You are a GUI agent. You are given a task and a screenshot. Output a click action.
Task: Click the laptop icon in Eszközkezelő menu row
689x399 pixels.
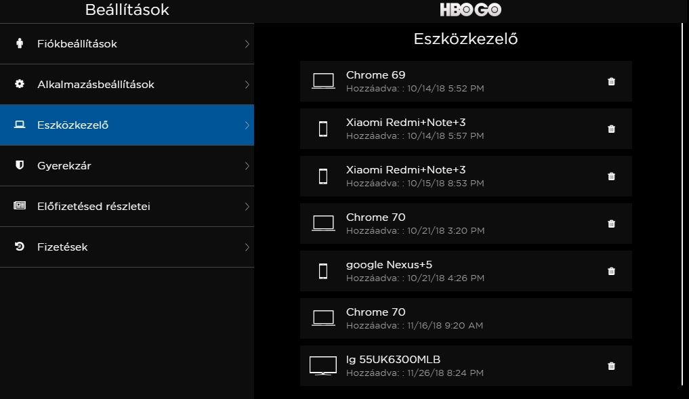tap(20, 125)
